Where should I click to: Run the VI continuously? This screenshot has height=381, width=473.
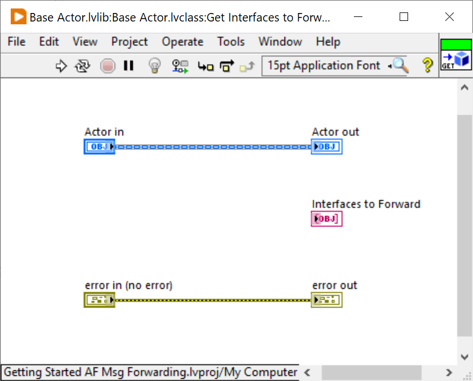tap(82, 66)
